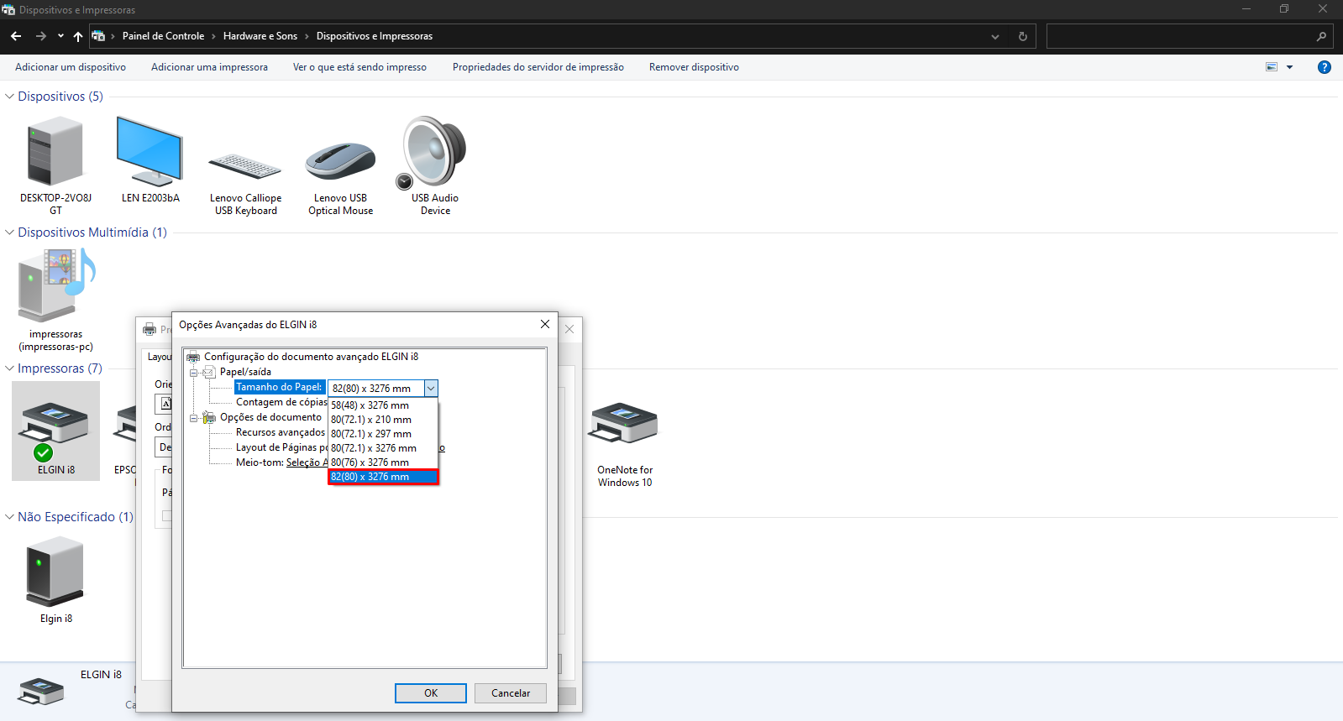
Task: Select 80(76) x 3276 mm from list
Action: (370, 462)
